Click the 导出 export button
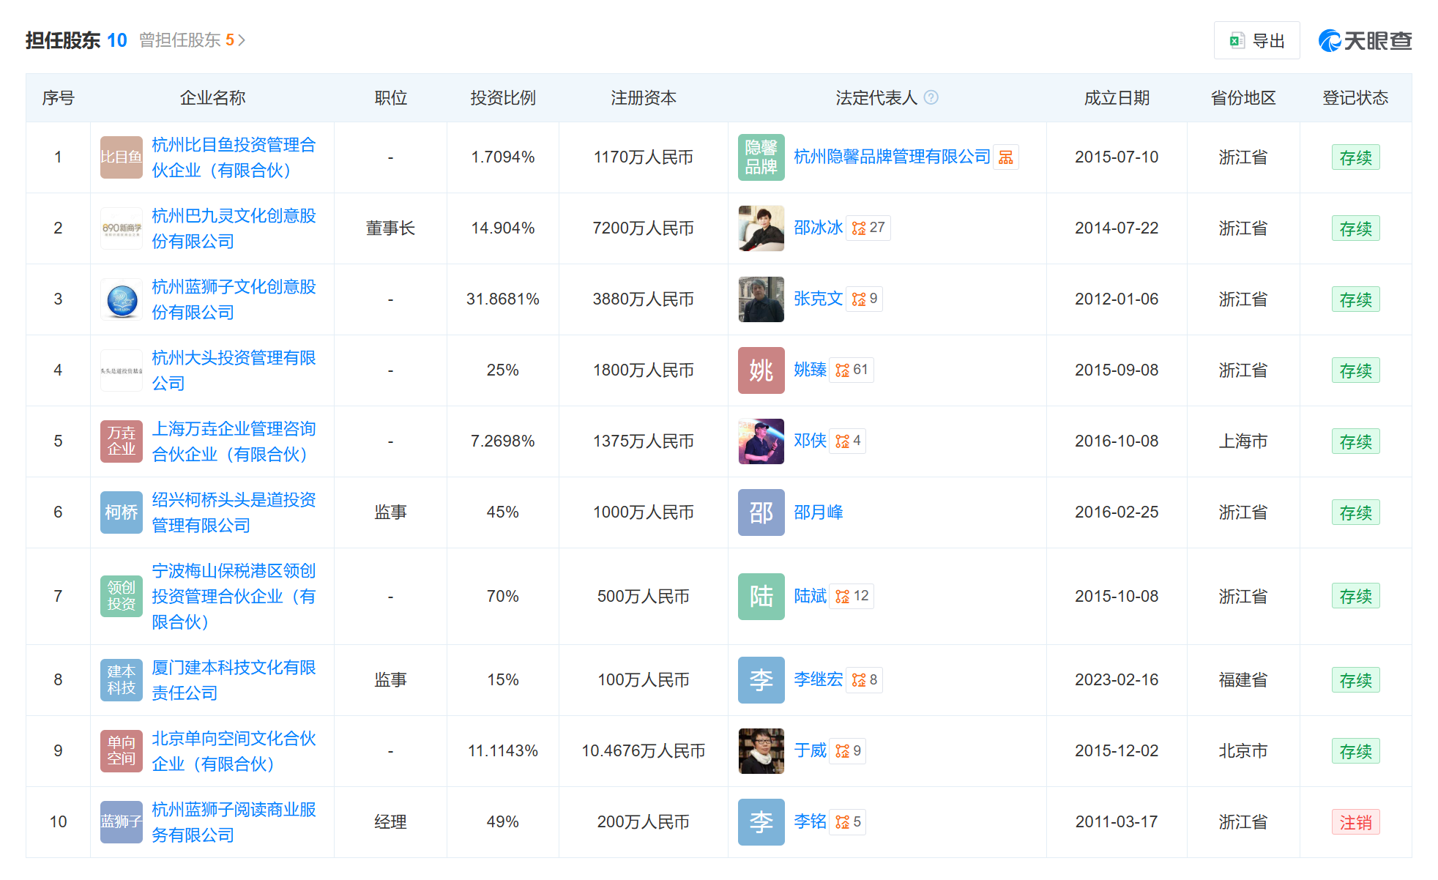1438x880 pixels. pyautogui.click(x=1256, y=41)
